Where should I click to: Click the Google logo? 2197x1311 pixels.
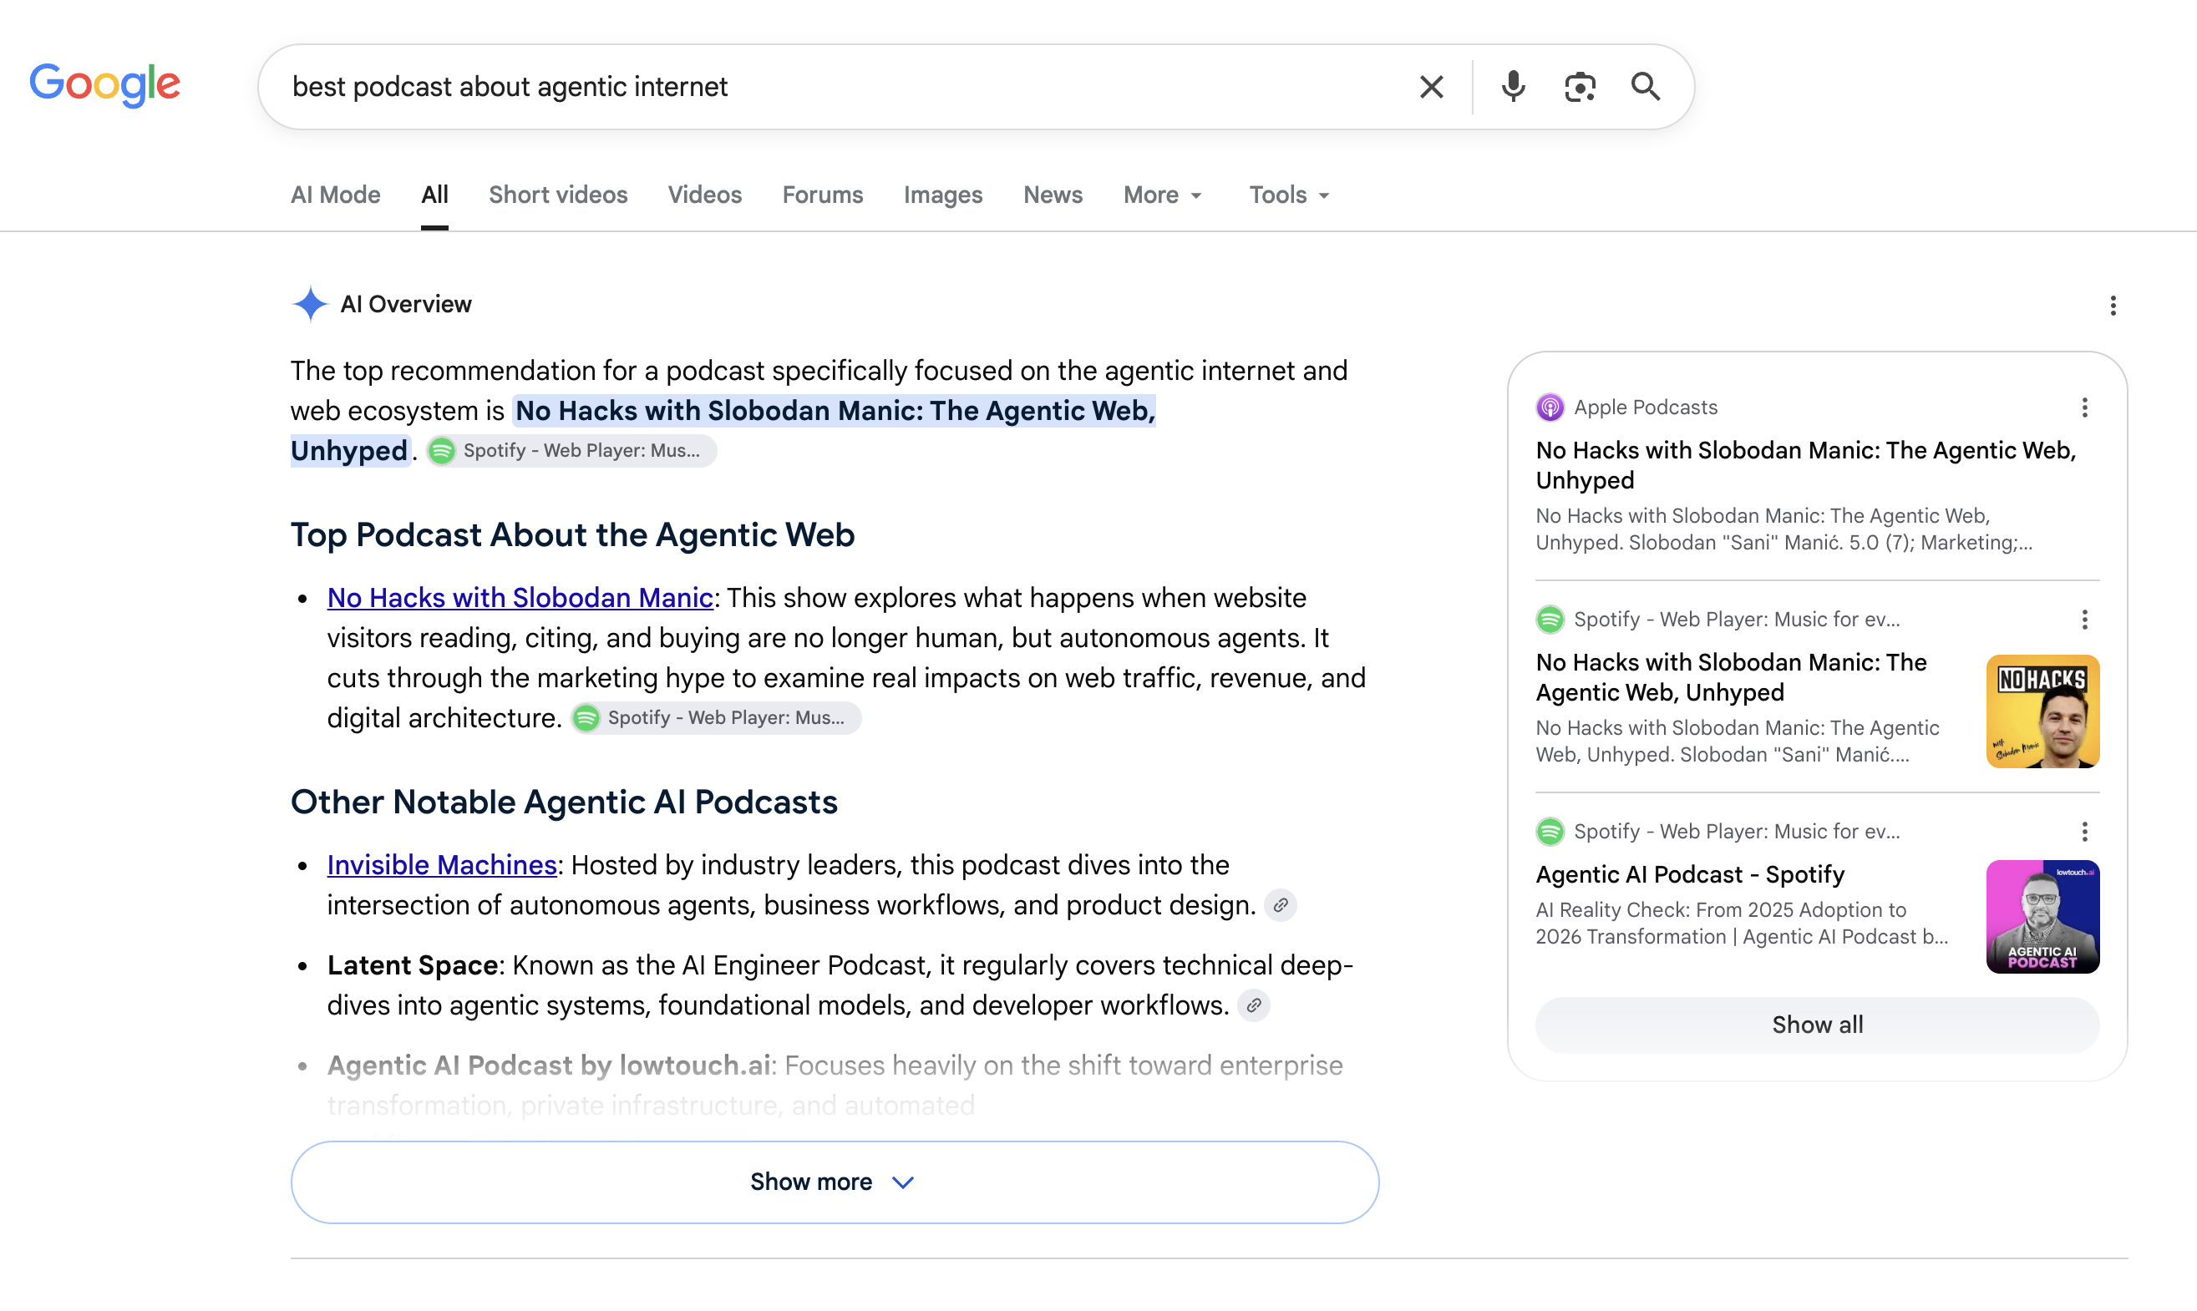click(105, 85)
